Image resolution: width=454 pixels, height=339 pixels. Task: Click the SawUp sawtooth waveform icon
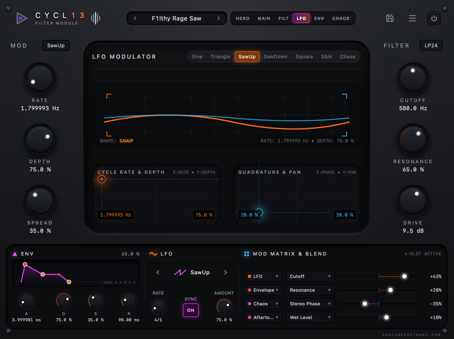point(180,272)
